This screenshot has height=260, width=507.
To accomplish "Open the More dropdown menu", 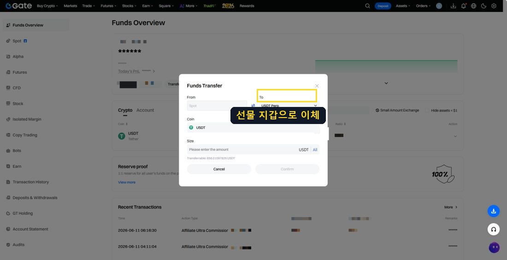I will click(189, 6).
